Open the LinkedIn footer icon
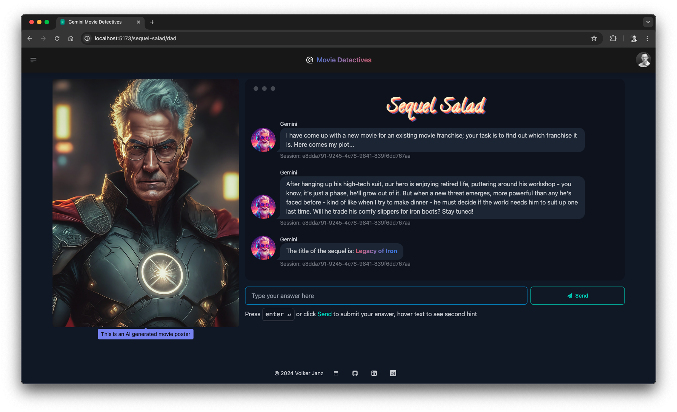Screen dimensions: 677x412 tap(374, 373)
